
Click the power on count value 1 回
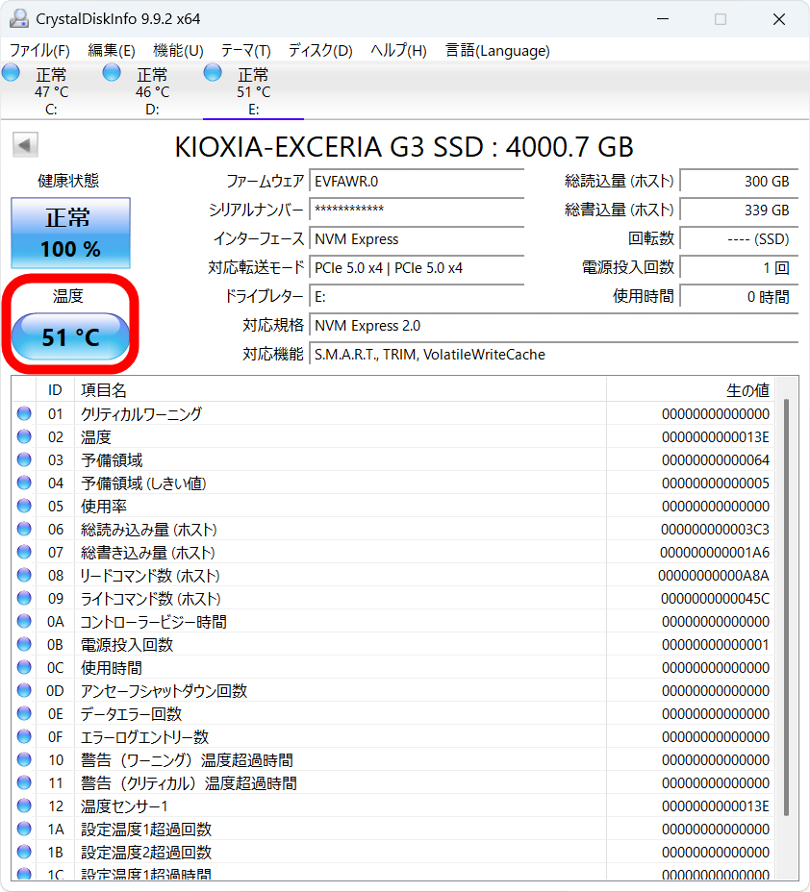739,268
